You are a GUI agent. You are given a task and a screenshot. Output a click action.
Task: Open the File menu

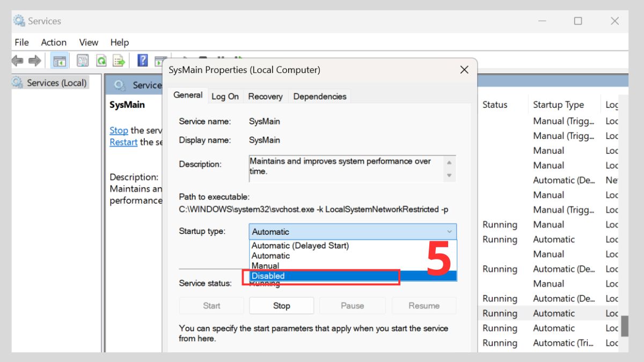[x=21, y=42]
